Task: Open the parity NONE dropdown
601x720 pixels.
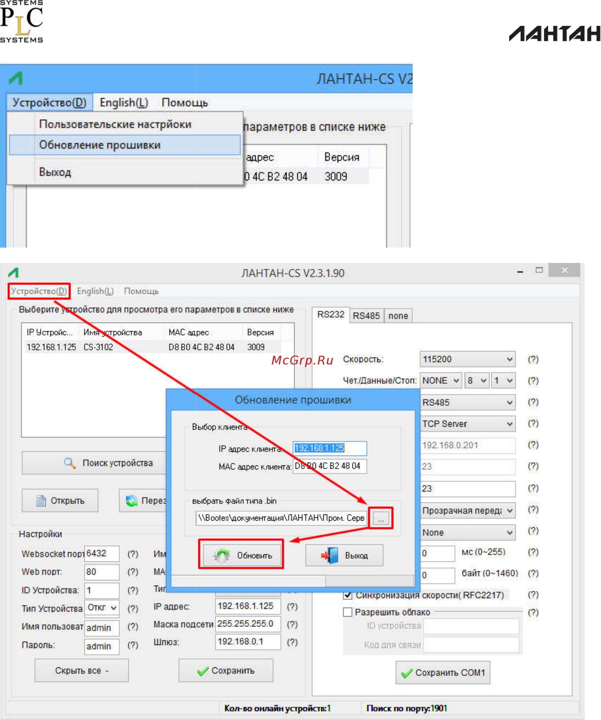Action: (441, 380)
